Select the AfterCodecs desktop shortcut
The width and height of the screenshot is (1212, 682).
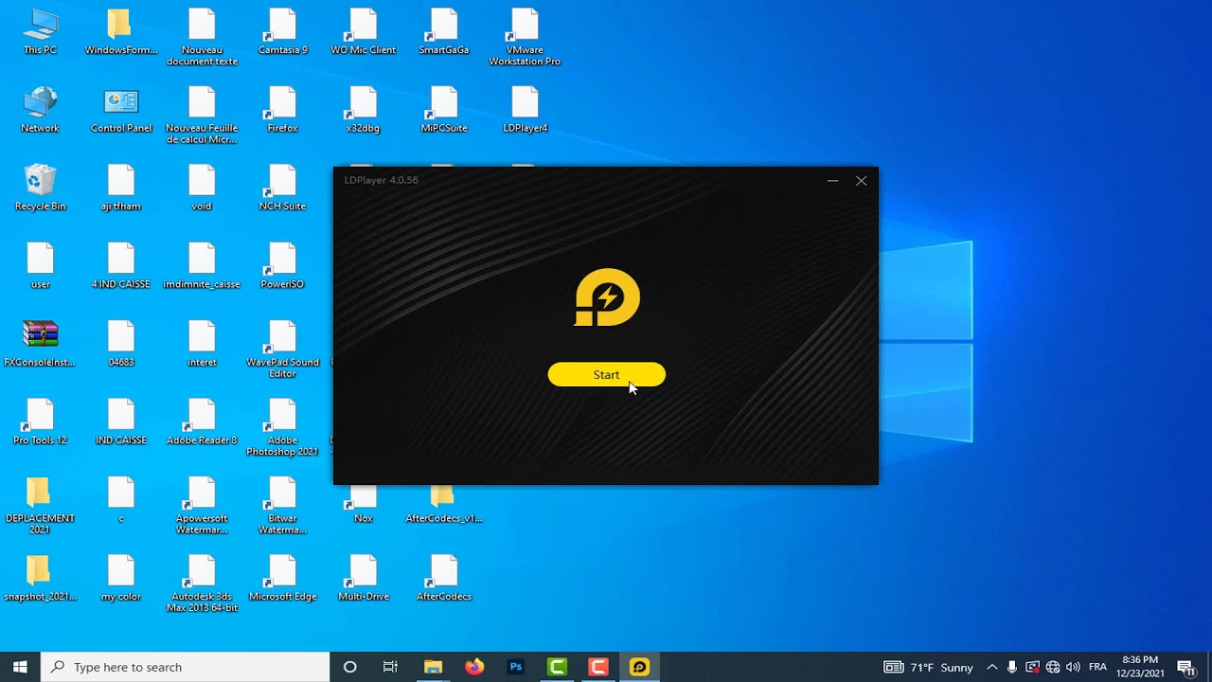(x=444, y=579)
